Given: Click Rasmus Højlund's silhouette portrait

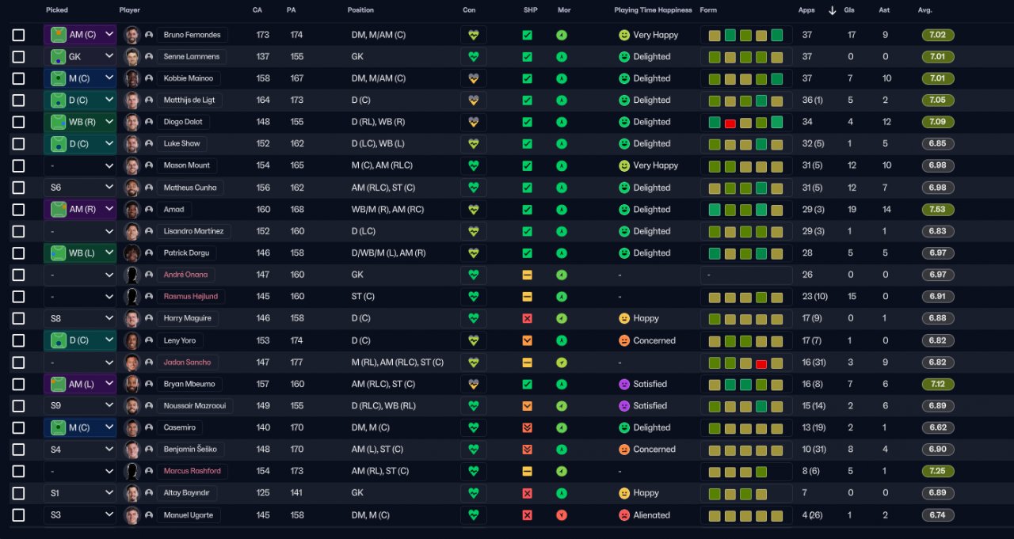Looking at the screenshot, I should coord(132,297).
